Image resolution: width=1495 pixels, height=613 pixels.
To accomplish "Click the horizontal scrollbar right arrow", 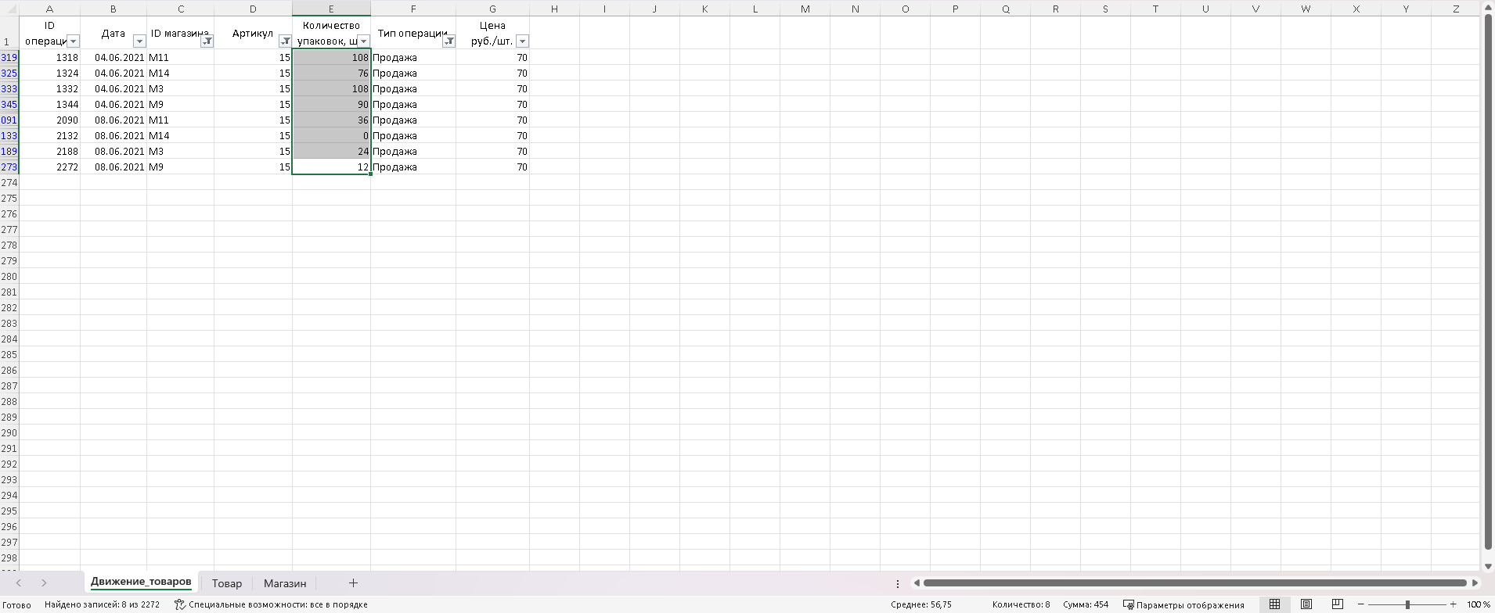I will (x=1475, y=583).
